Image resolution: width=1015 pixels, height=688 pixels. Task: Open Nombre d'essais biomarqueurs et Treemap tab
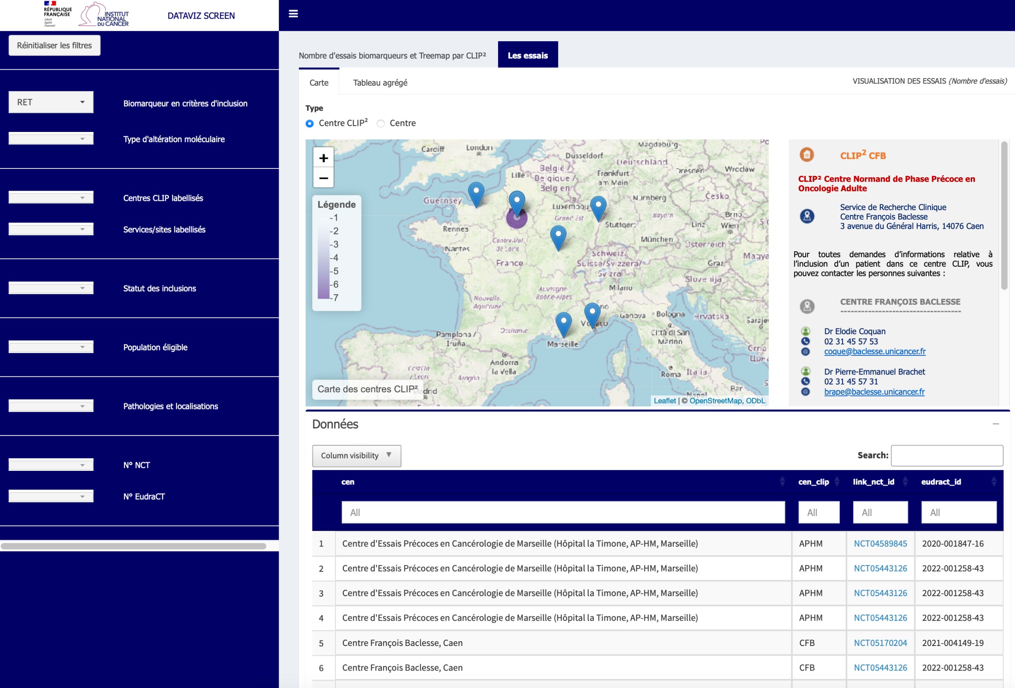tap(392, 55)
